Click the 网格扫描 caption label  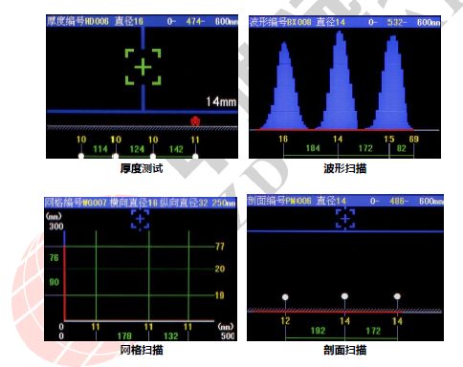point(142,350)
